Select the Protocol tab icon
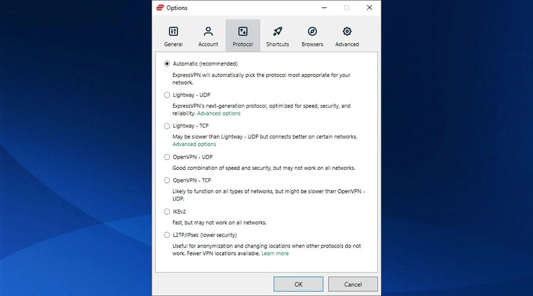The height and width of the screenshot is (296, 533). coord(243,31)
